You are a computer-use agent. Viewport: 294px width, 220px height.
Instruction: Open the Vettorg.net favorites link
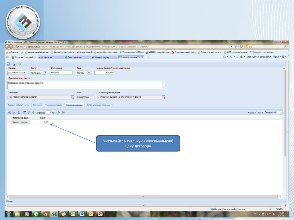click(261, 52)
